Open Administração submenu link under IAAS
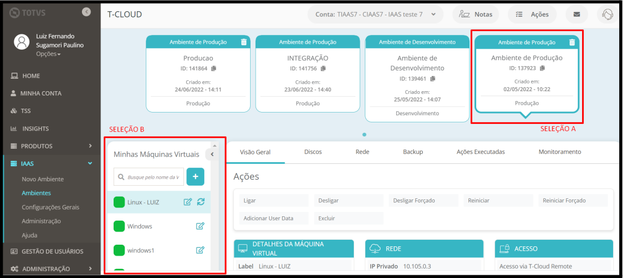 tap(41, 221)
